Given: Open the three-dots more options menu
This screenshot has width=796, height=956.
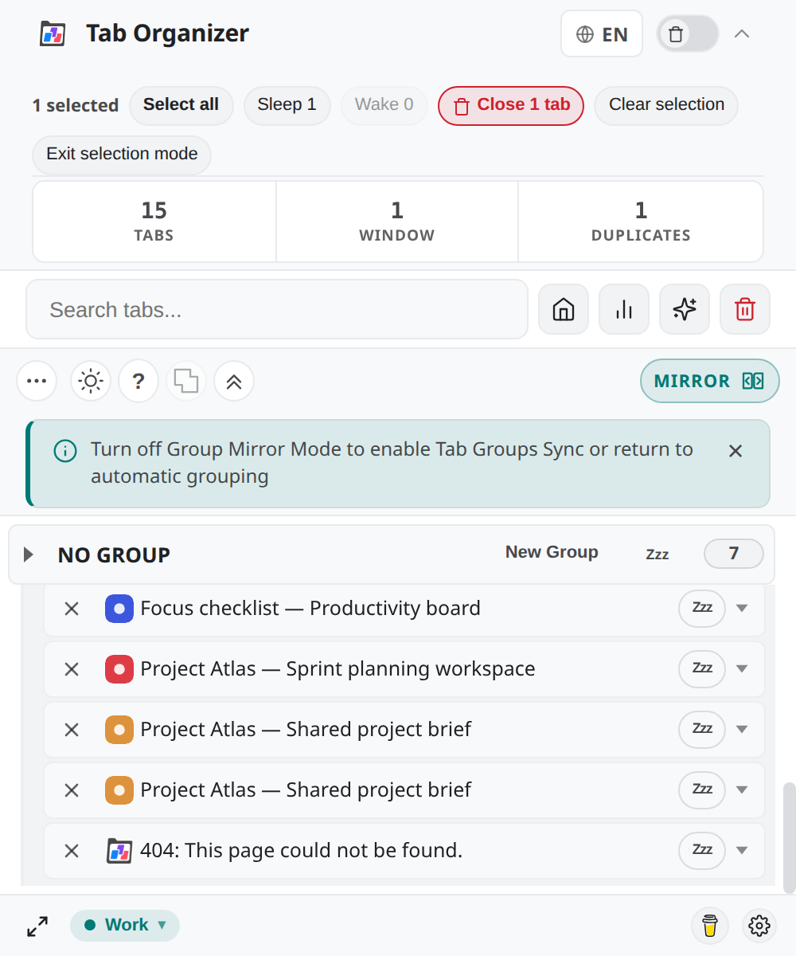Looking at the screenshot, I should click(37, 381).
